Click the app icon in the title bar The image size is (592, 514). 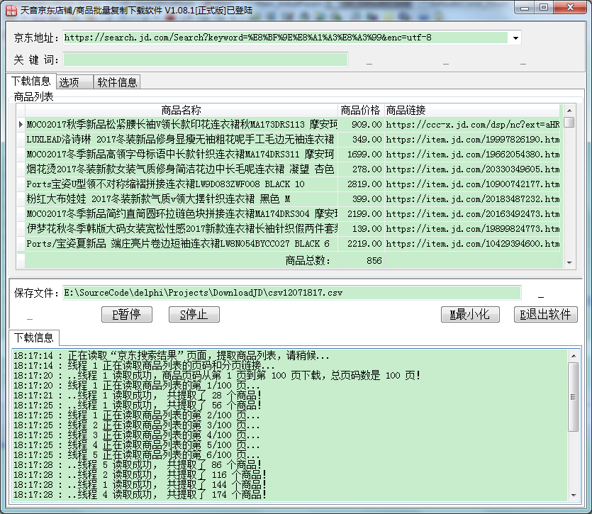(11, 9)
